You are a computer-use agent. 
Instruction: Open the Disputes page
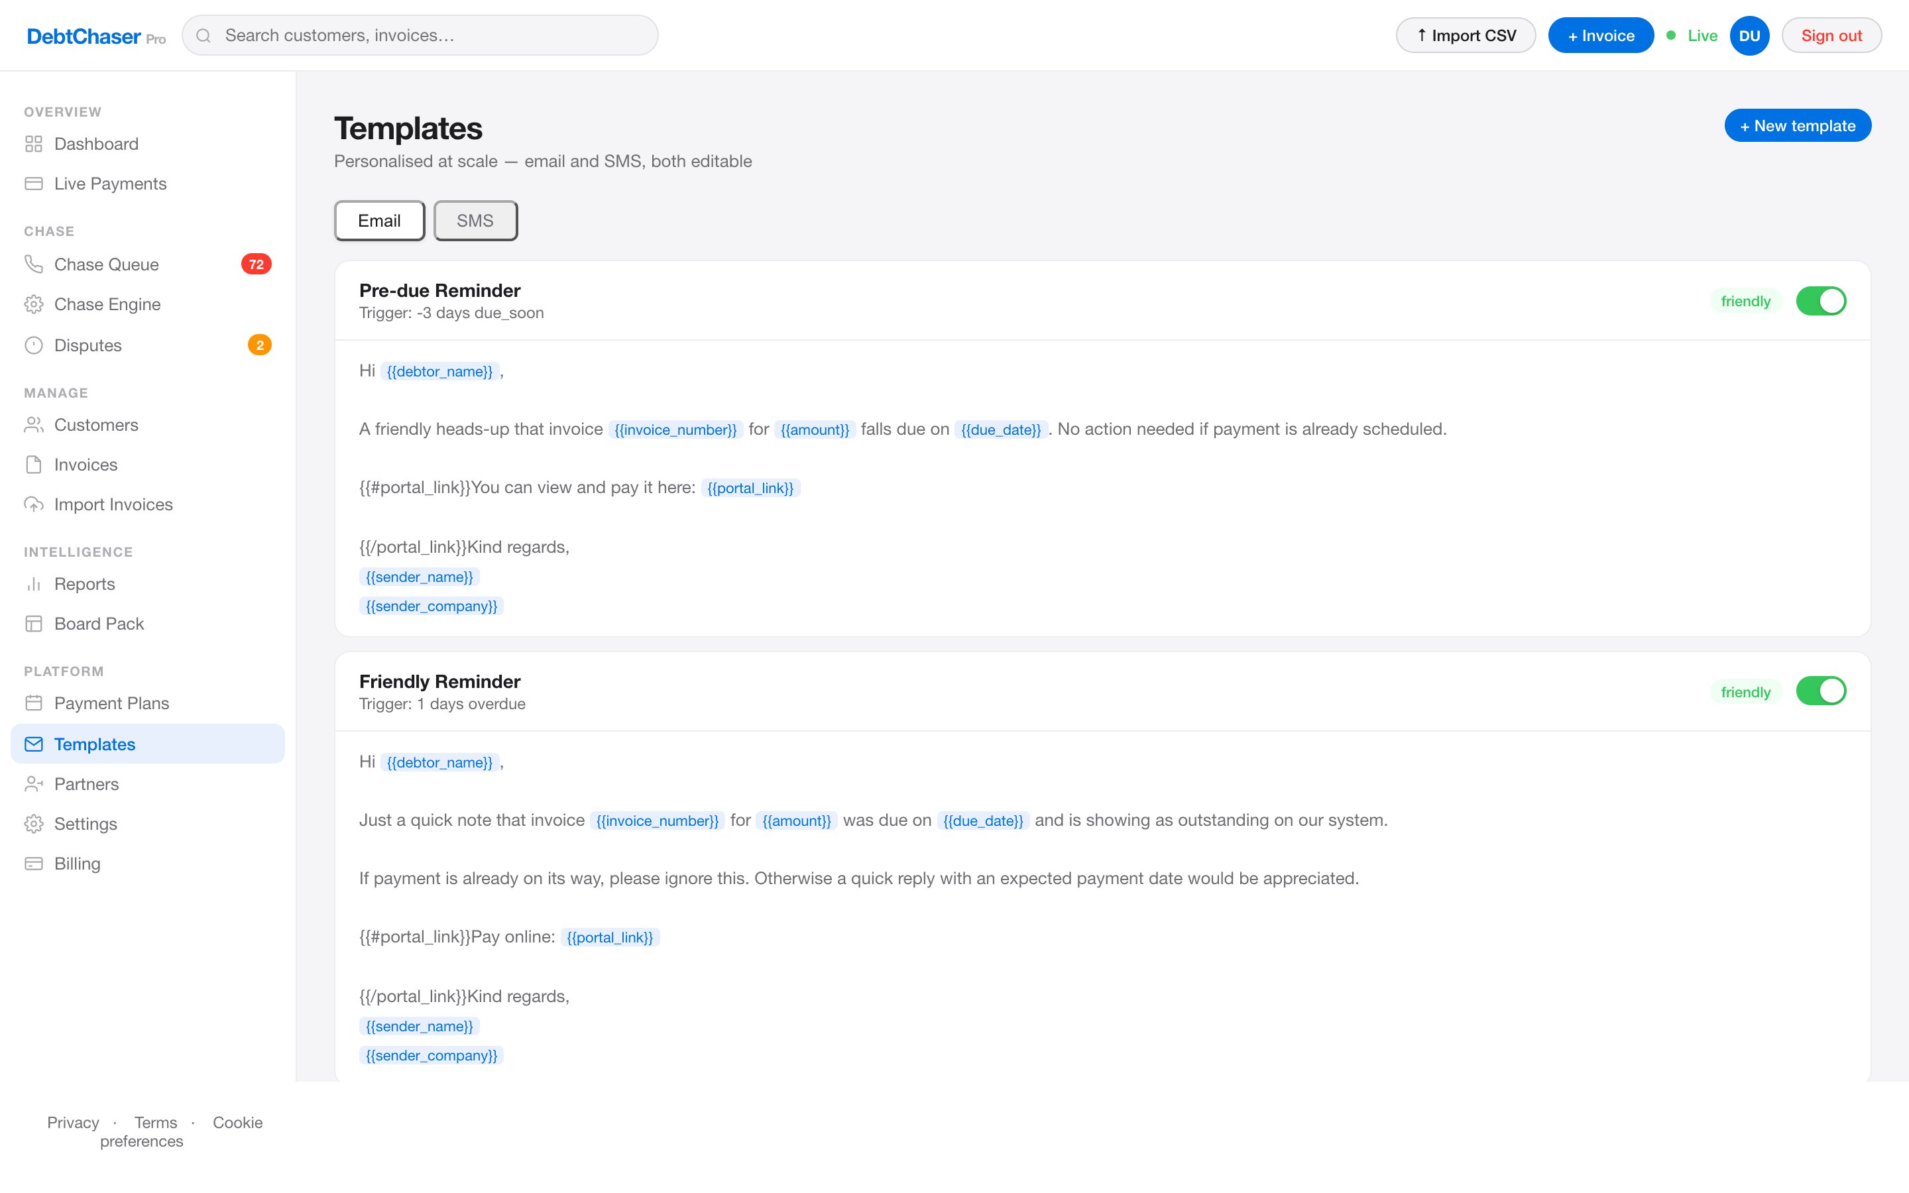pyautogui.click(x=148, y=345)
